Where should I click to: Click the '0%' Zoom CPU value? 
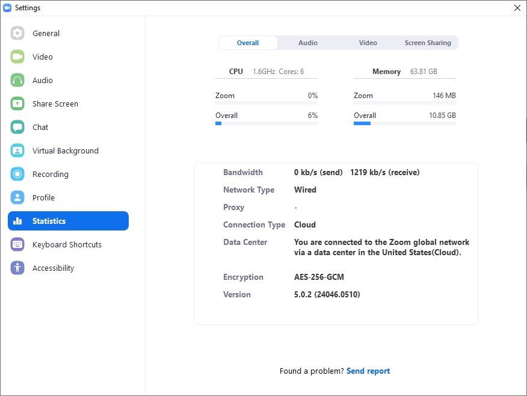point(313,96)
